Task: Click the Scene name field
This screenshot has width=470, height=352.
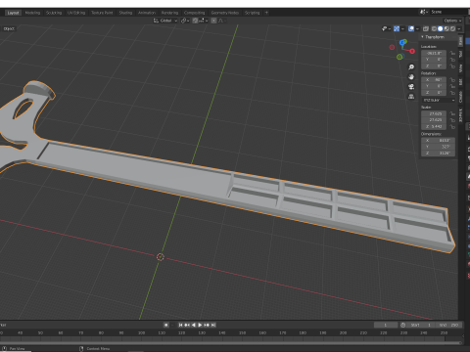Action: point(448,12)
